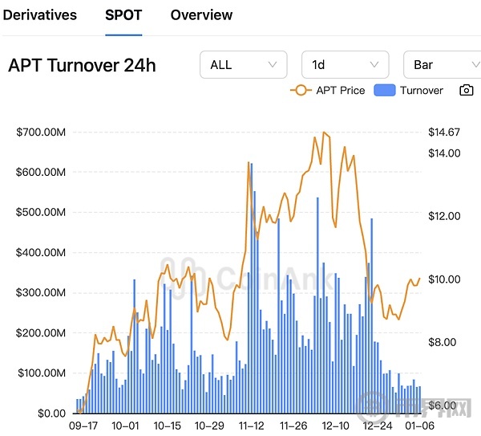Click the 12-24 date label

pyautogui.click(x=378, y=426)
